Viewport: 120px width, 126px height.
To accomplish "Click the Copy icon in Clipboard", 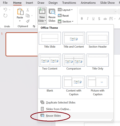I will pos(28,15).
